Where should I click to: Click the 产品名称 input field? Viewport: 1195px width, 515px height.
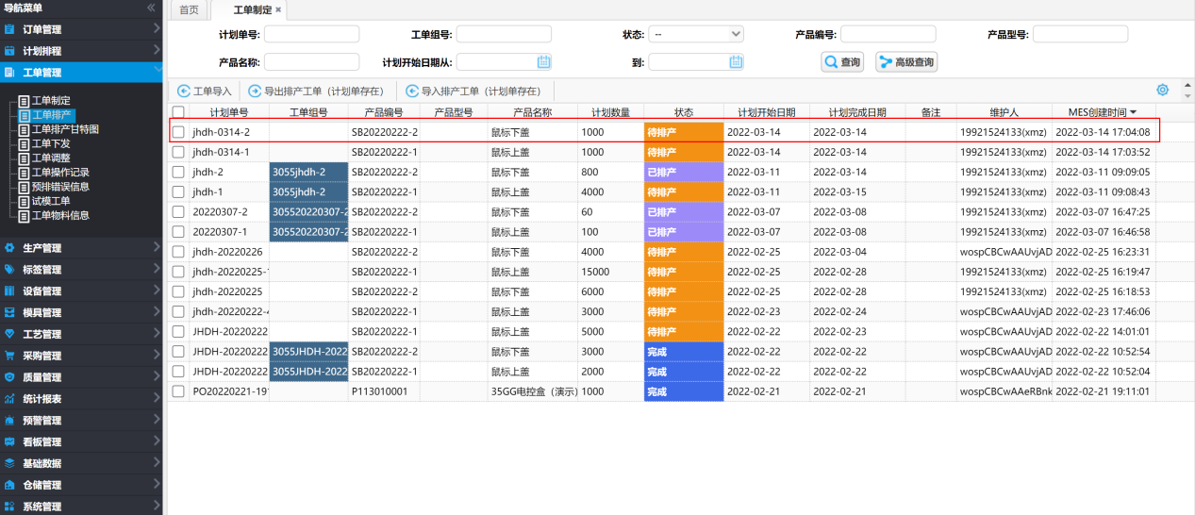pos(312,62)
